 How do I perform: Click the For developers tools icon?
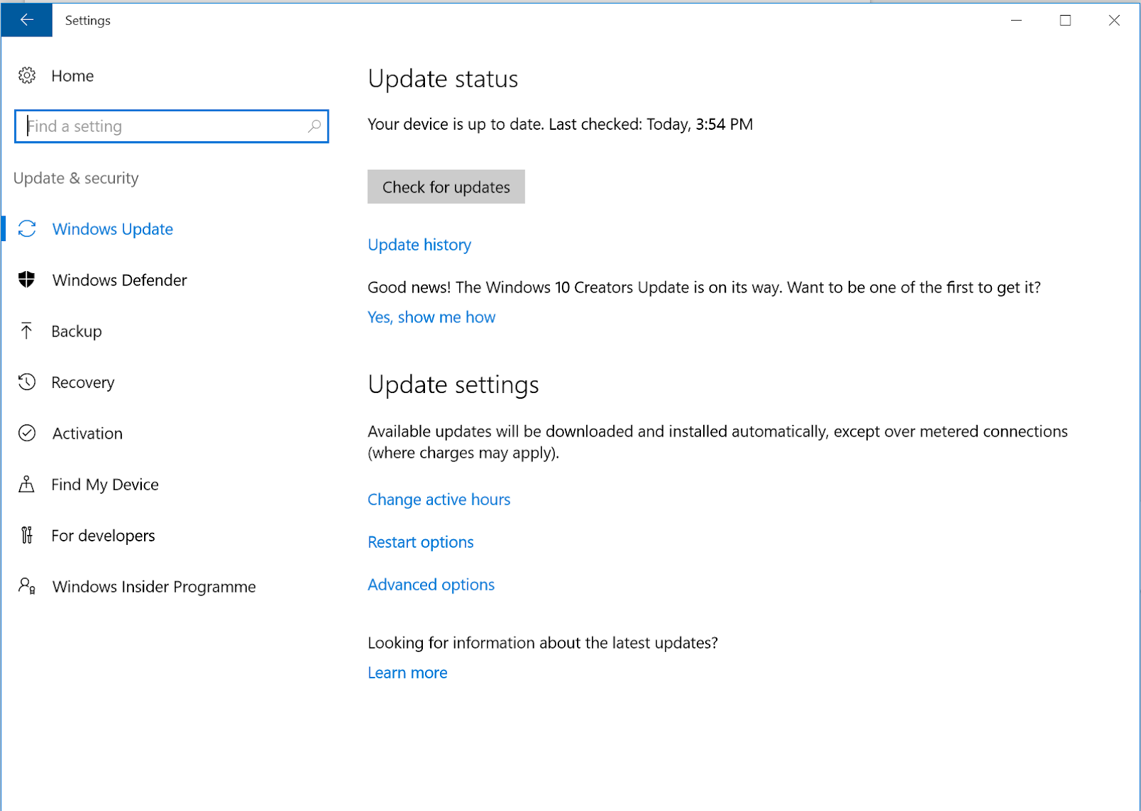26,535
